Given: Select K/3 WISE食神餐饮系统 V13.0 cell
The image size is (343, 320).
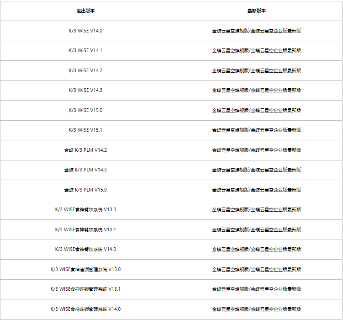Looking at the screenshot, I should (x=85, y=210).
